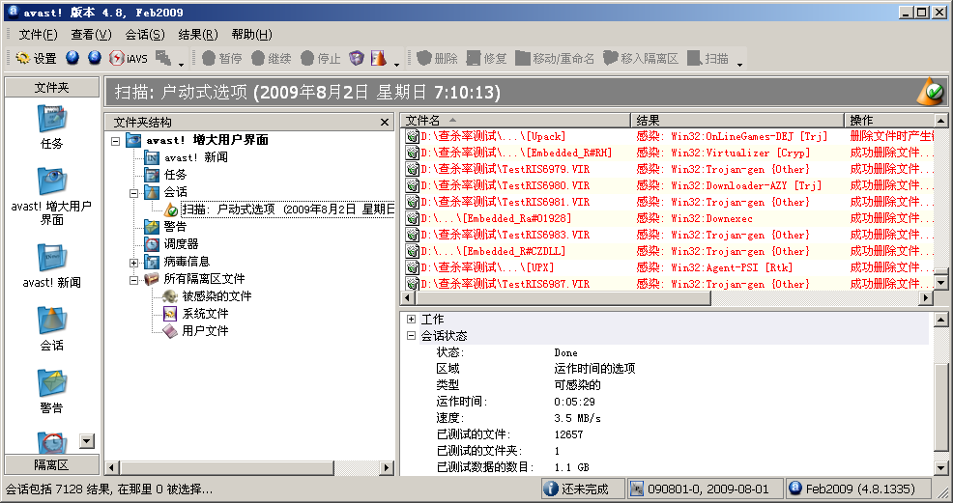The width and height of the screenshot is (953, 503).
Task: Click the purple shield toolbar icon
Action: pyautogui.click(x=357, y=58)
